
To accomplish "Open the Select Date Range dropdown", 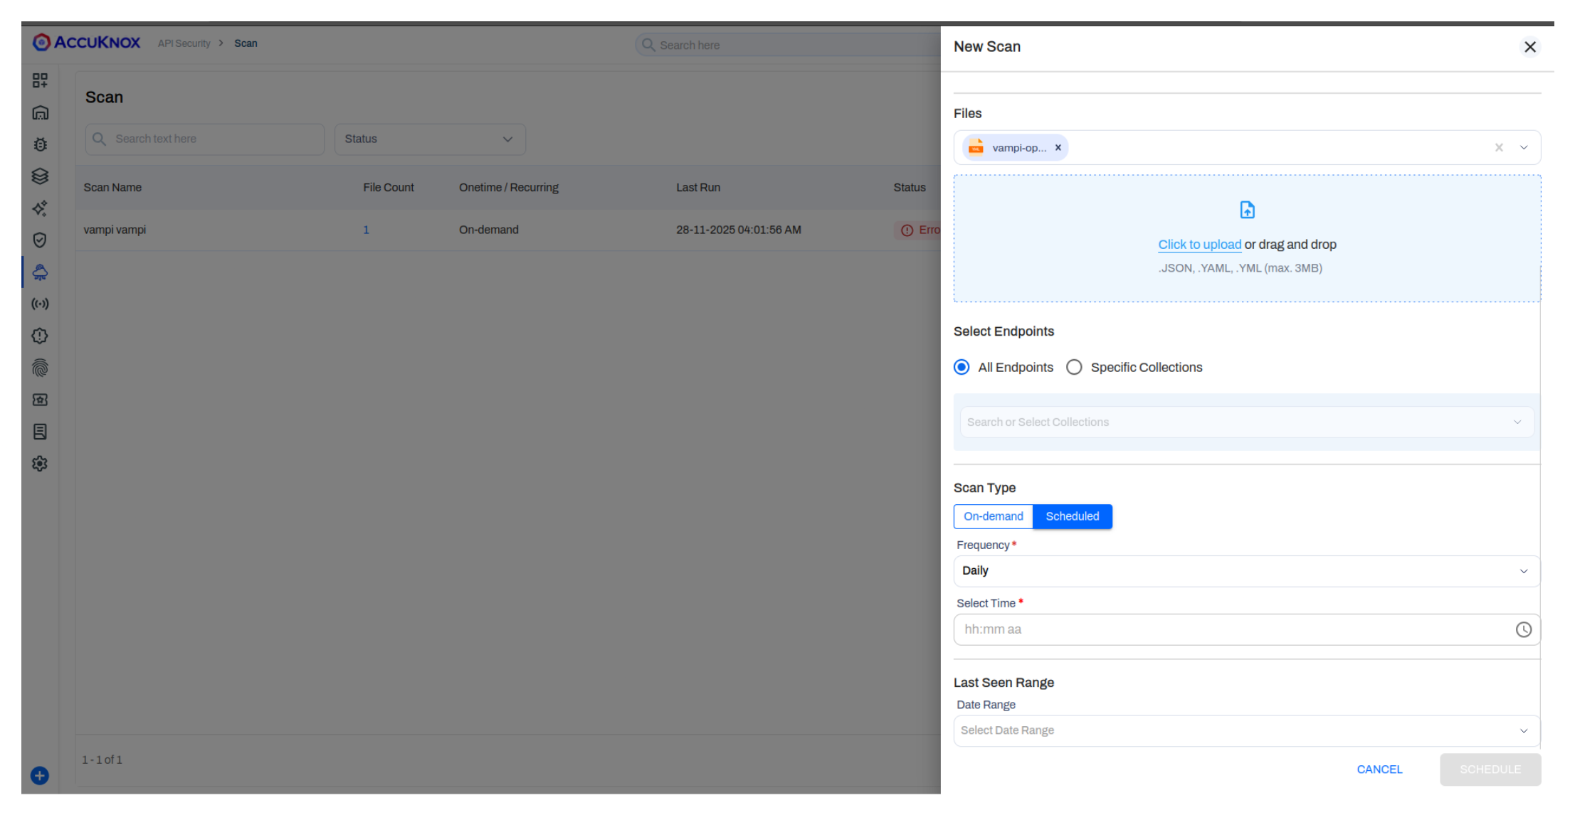I will click(x=1246, y=730).
